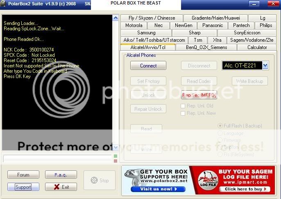Viewport: 281px width, 199px height.
Task: Open the F.a.q. button
Action: 61,174
